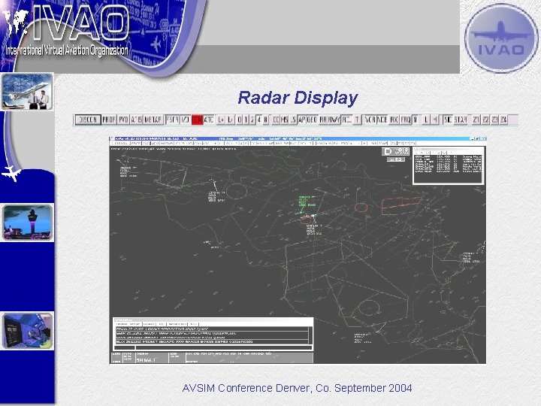This screenshot has height=406, width=541.
Task: Select the Z1 zoom preset button
Action: [x=476, y=120]
